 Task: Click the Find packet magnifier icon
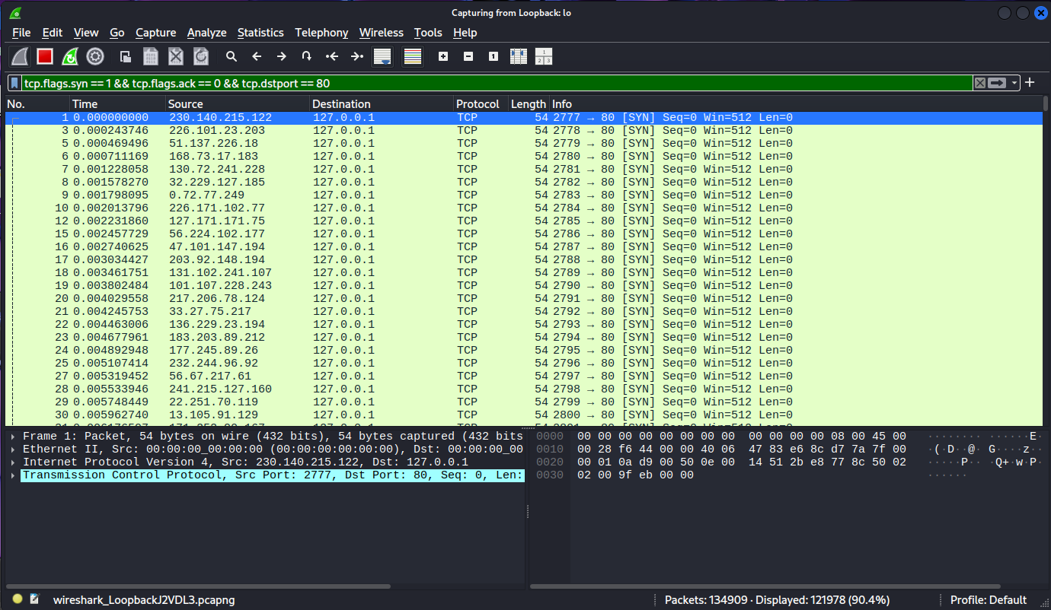click(x=232, y=56)
